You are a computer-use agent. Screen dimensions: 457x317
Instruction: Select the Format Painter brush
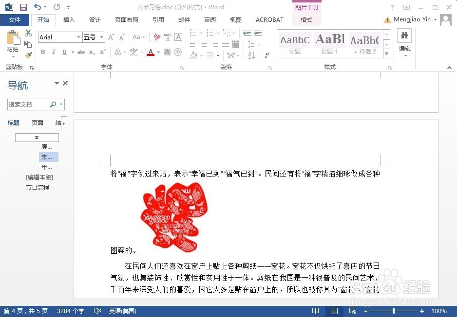(x=28, y=55)
